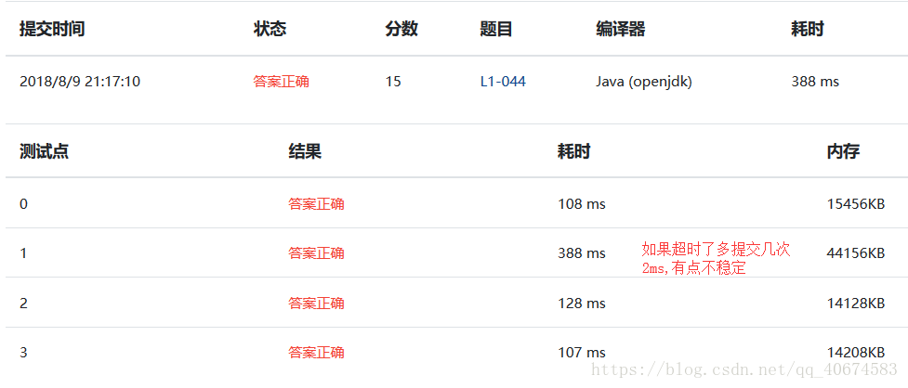Click the 编译器 column header
Screen dimensions: 908x388
(x=620, y=29)
